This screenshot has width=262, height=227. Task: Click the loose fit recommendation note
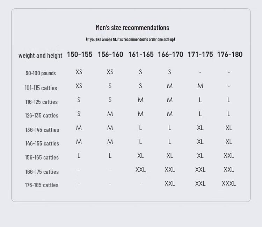pos(130,39)
